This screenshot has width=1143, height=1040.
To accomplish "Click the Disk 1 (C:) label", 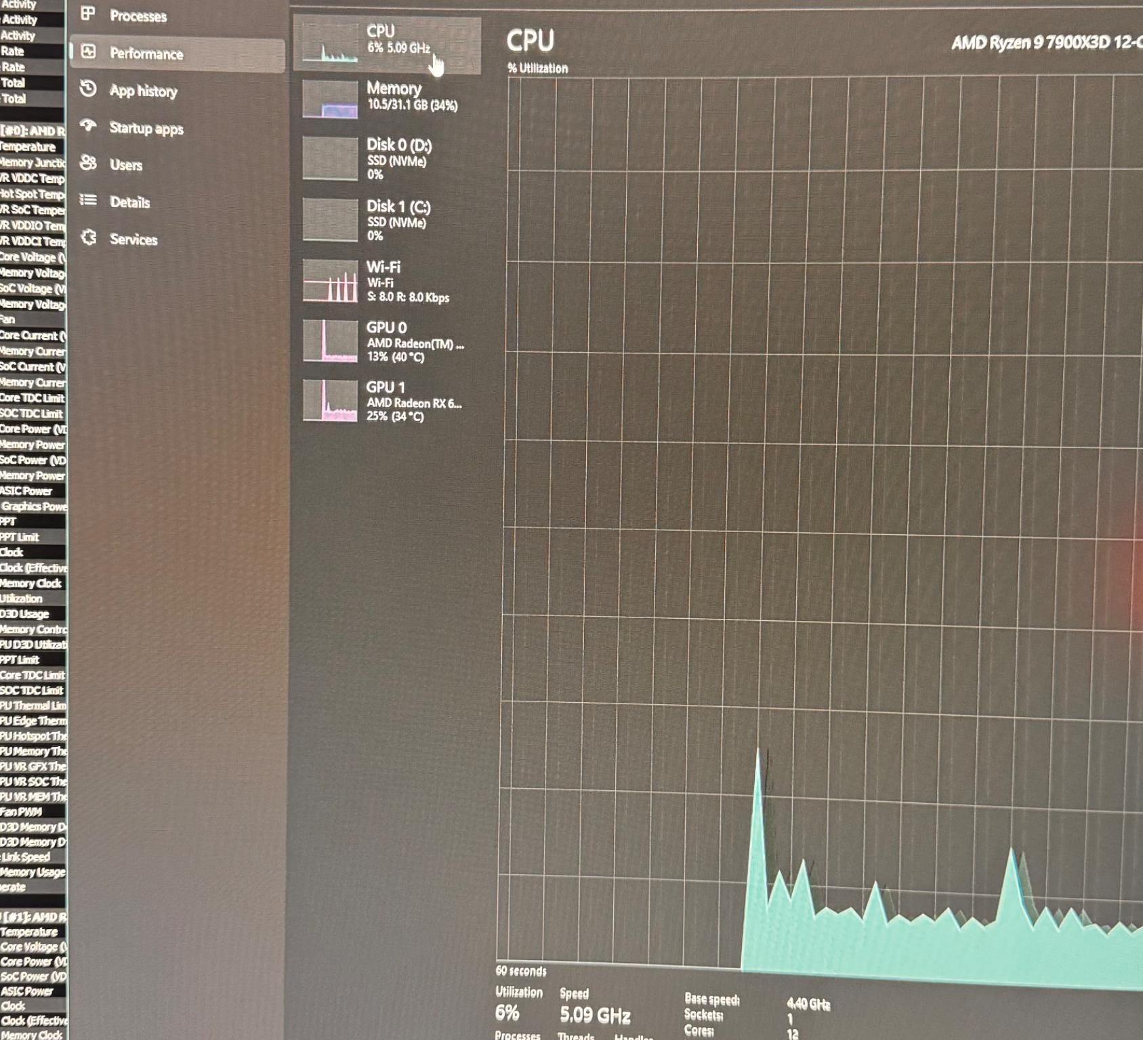I will pyautogui.click(x=398, y=207).
